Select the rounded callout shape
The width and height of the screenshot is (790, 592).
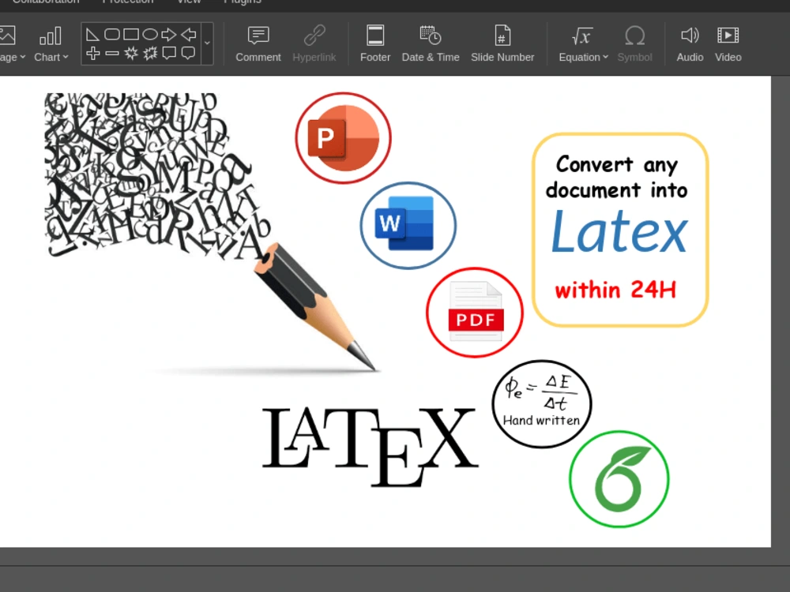(x=189, y=53)
